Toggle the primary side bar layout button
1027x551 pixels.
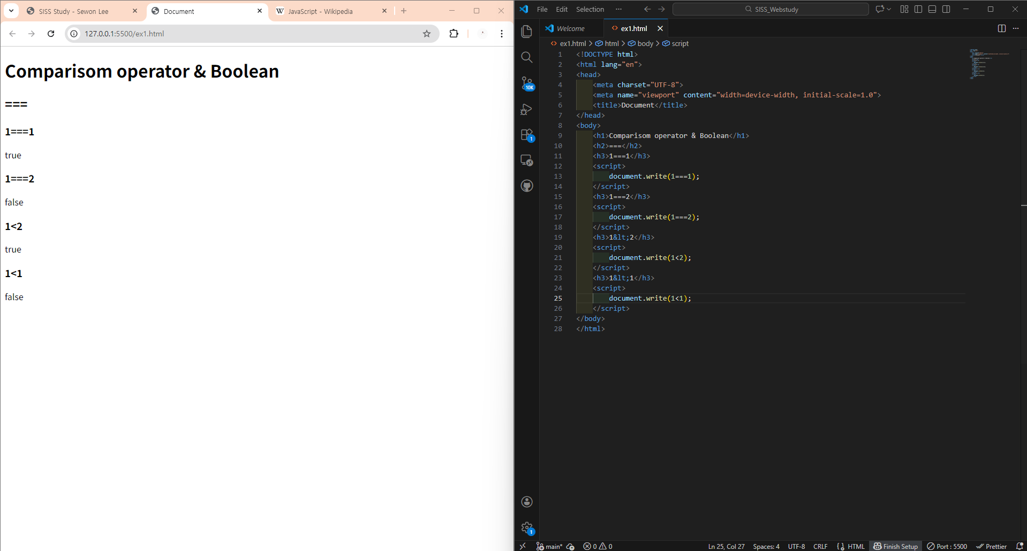pyautogui.click(x=918, y=9)
